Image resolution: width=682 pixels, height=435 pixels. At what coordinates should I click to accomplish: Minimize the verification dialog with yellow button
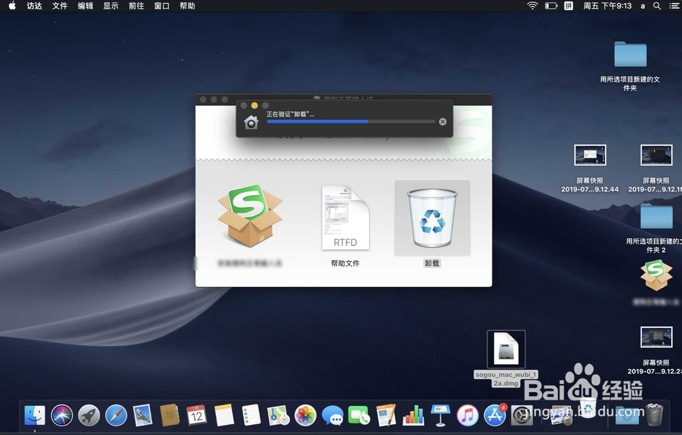tap(254, 105)
